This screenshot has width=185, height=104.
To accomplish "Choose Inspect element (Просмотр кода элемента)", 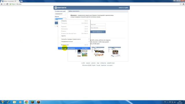I will click(x=74, y=48).
